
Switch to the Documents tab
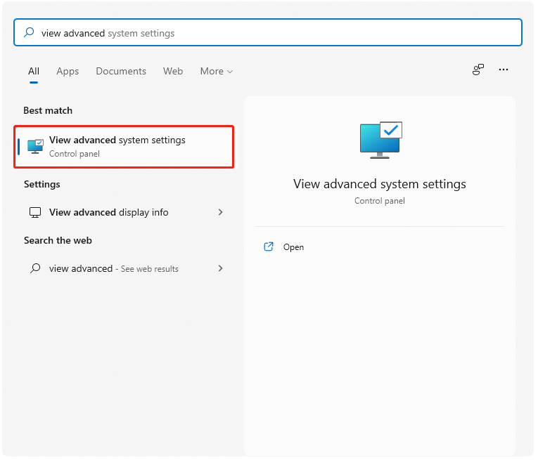tap(121, 71)
